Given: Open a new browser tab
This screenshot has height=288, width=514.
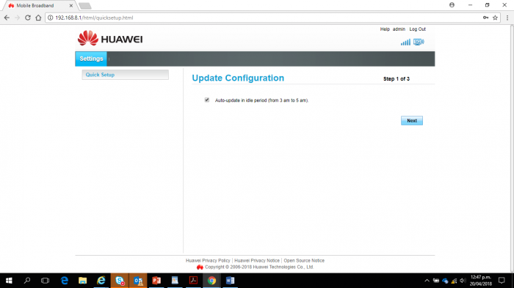Looking at the screenshot, I should (85, 6).
